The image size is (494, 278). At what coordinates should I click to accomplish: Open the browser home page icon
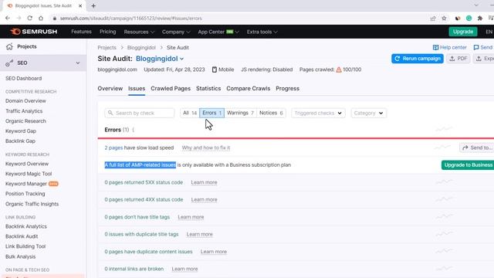(41, 19)
